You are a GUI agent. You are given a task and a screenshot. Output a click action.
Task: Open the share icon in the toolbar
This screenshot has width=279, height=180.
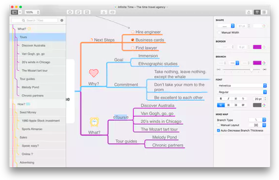coord(249,12)
